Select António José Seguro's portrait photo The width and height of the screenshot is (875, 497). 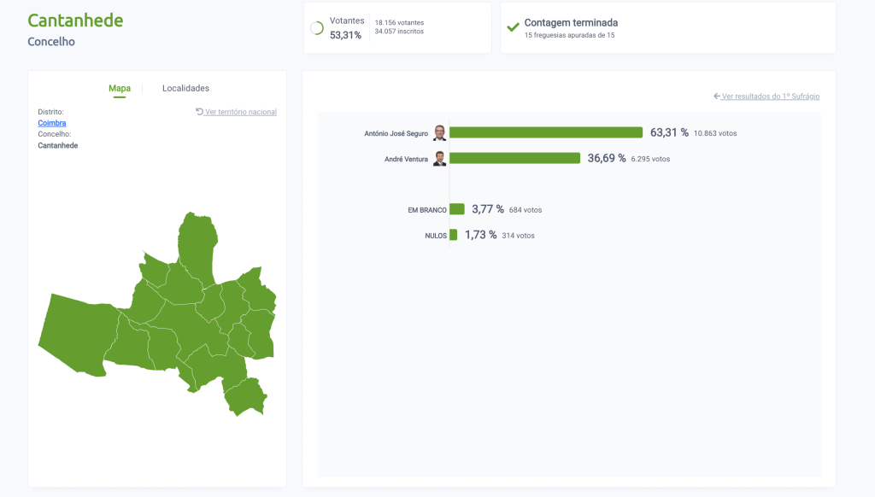pos(439,132)
